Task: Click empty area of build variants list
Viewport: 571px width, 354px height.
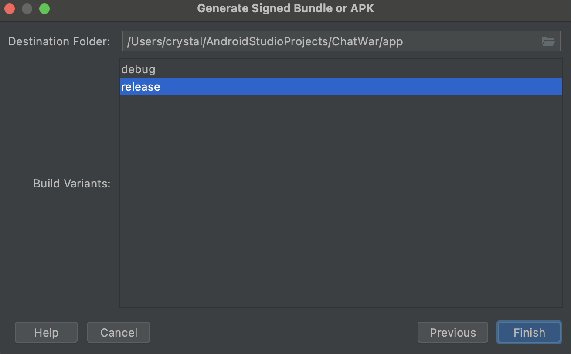Action: tap(341, 201)
